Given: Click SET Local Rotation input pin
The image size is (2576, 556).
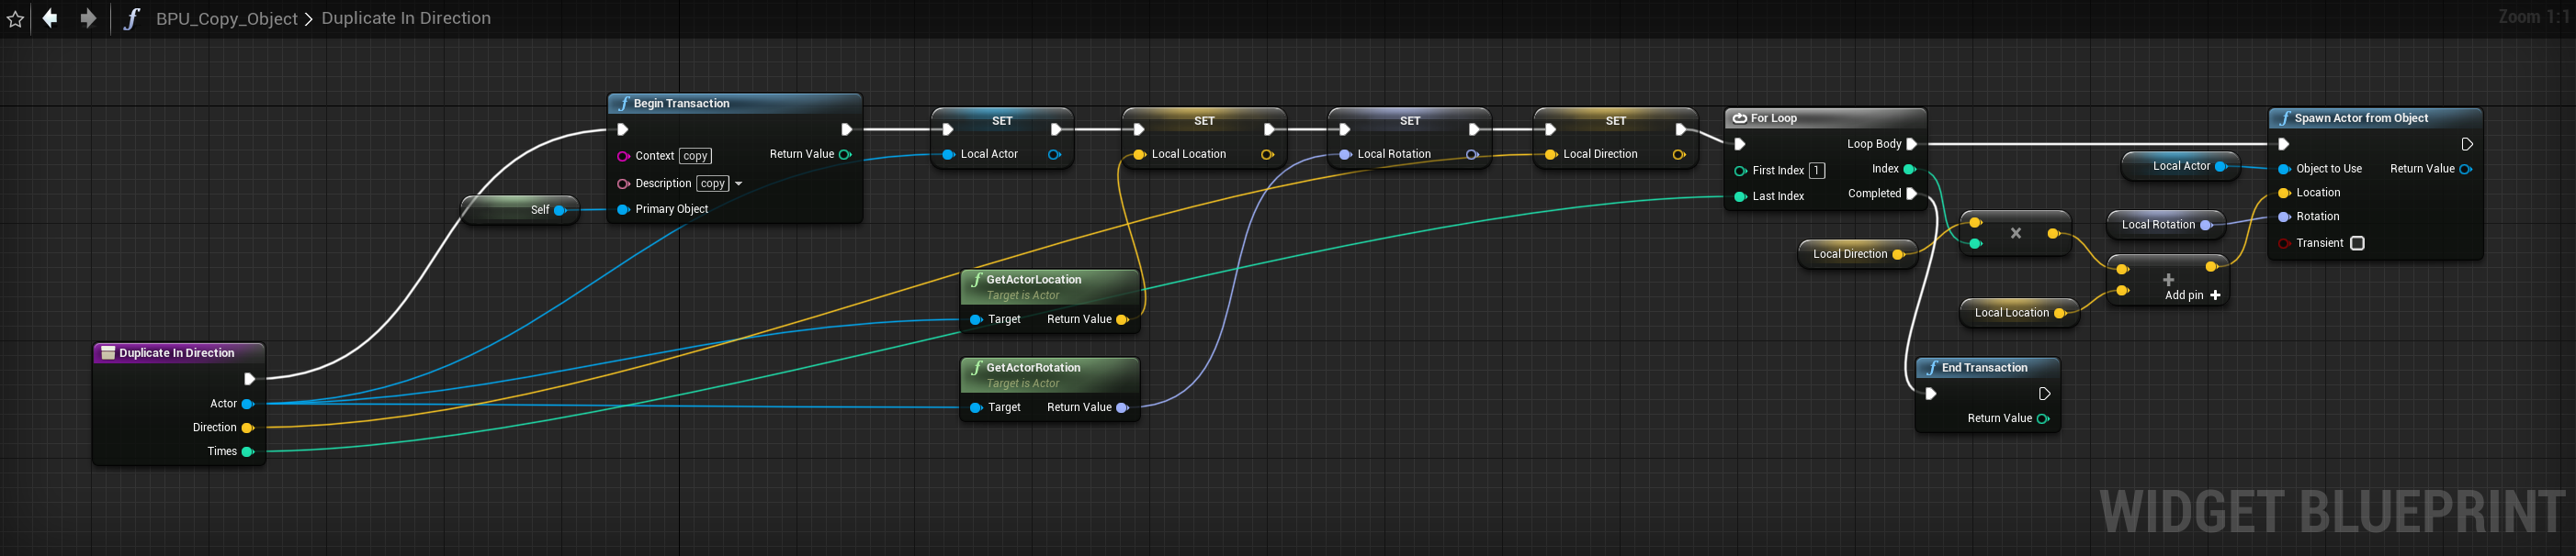Looking at the screenshot, I should tap(1345, 155).
